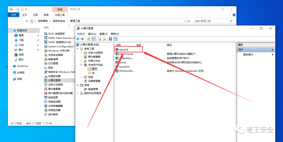Open Explorer help question mark icon
Image resolution: width=283 pixels, height=142 pixels.
click(x=234, y=15)
